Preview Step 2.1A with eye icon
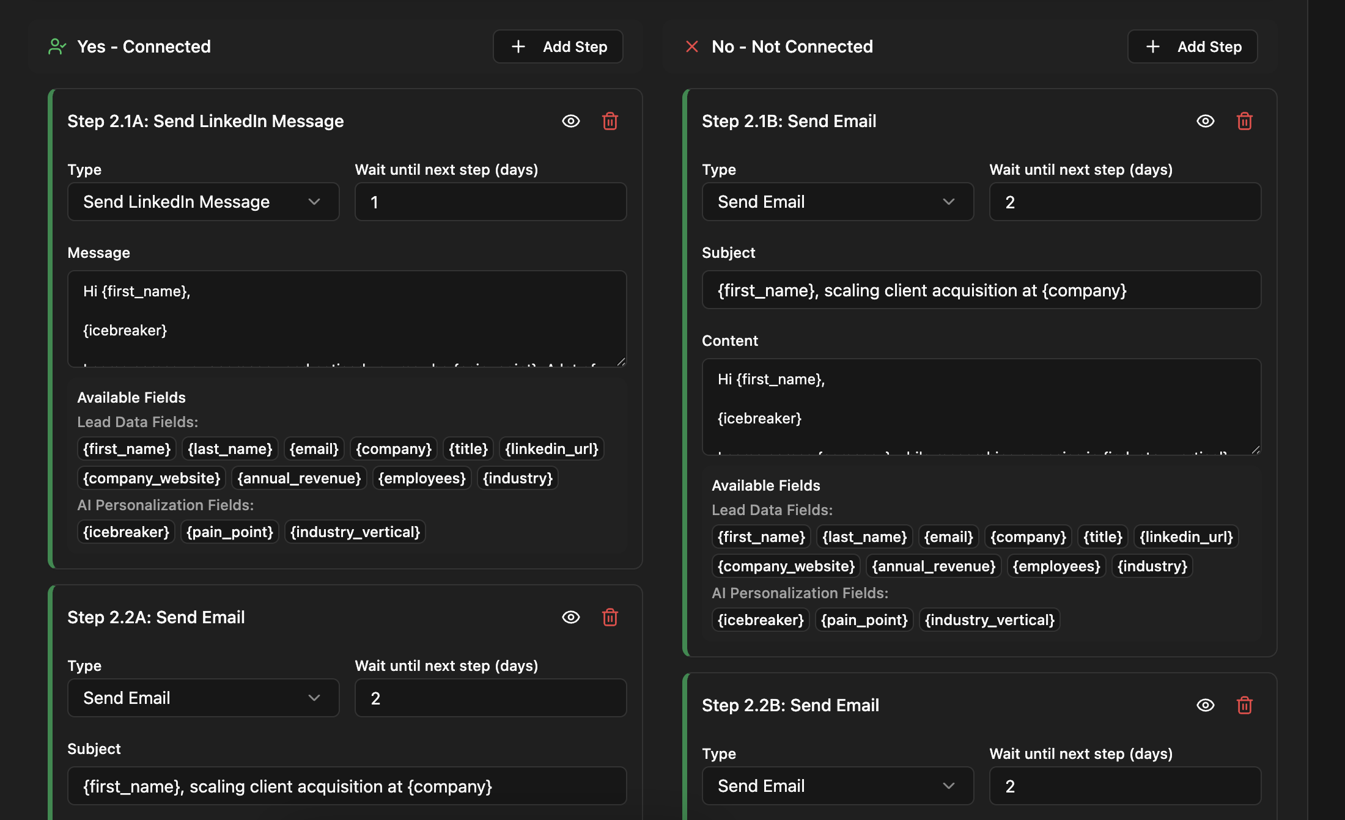 (570, 121)
